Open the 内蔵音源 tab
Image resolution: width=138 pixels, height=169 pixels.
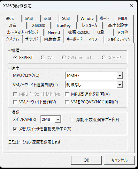coord(52,39)
